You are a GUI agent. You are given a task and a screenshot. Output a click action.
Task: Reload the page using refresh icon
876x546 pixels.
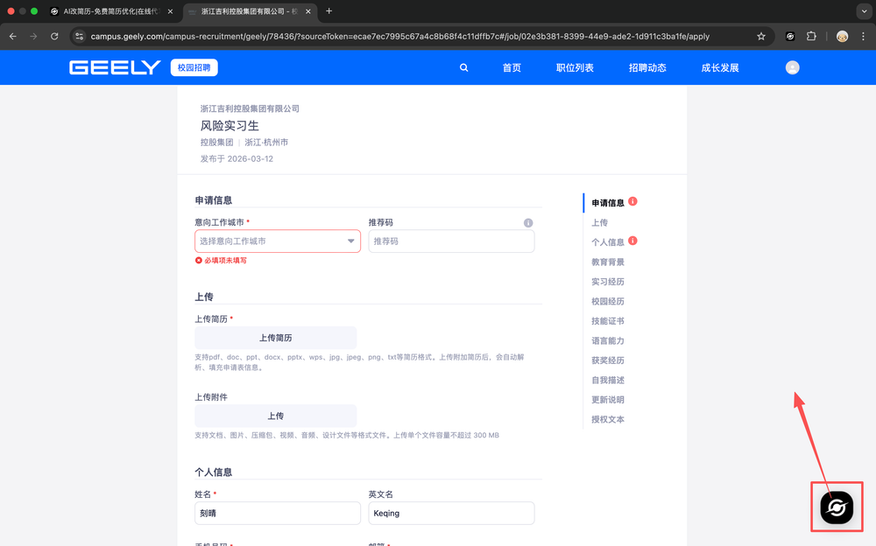tap(54, 37)
